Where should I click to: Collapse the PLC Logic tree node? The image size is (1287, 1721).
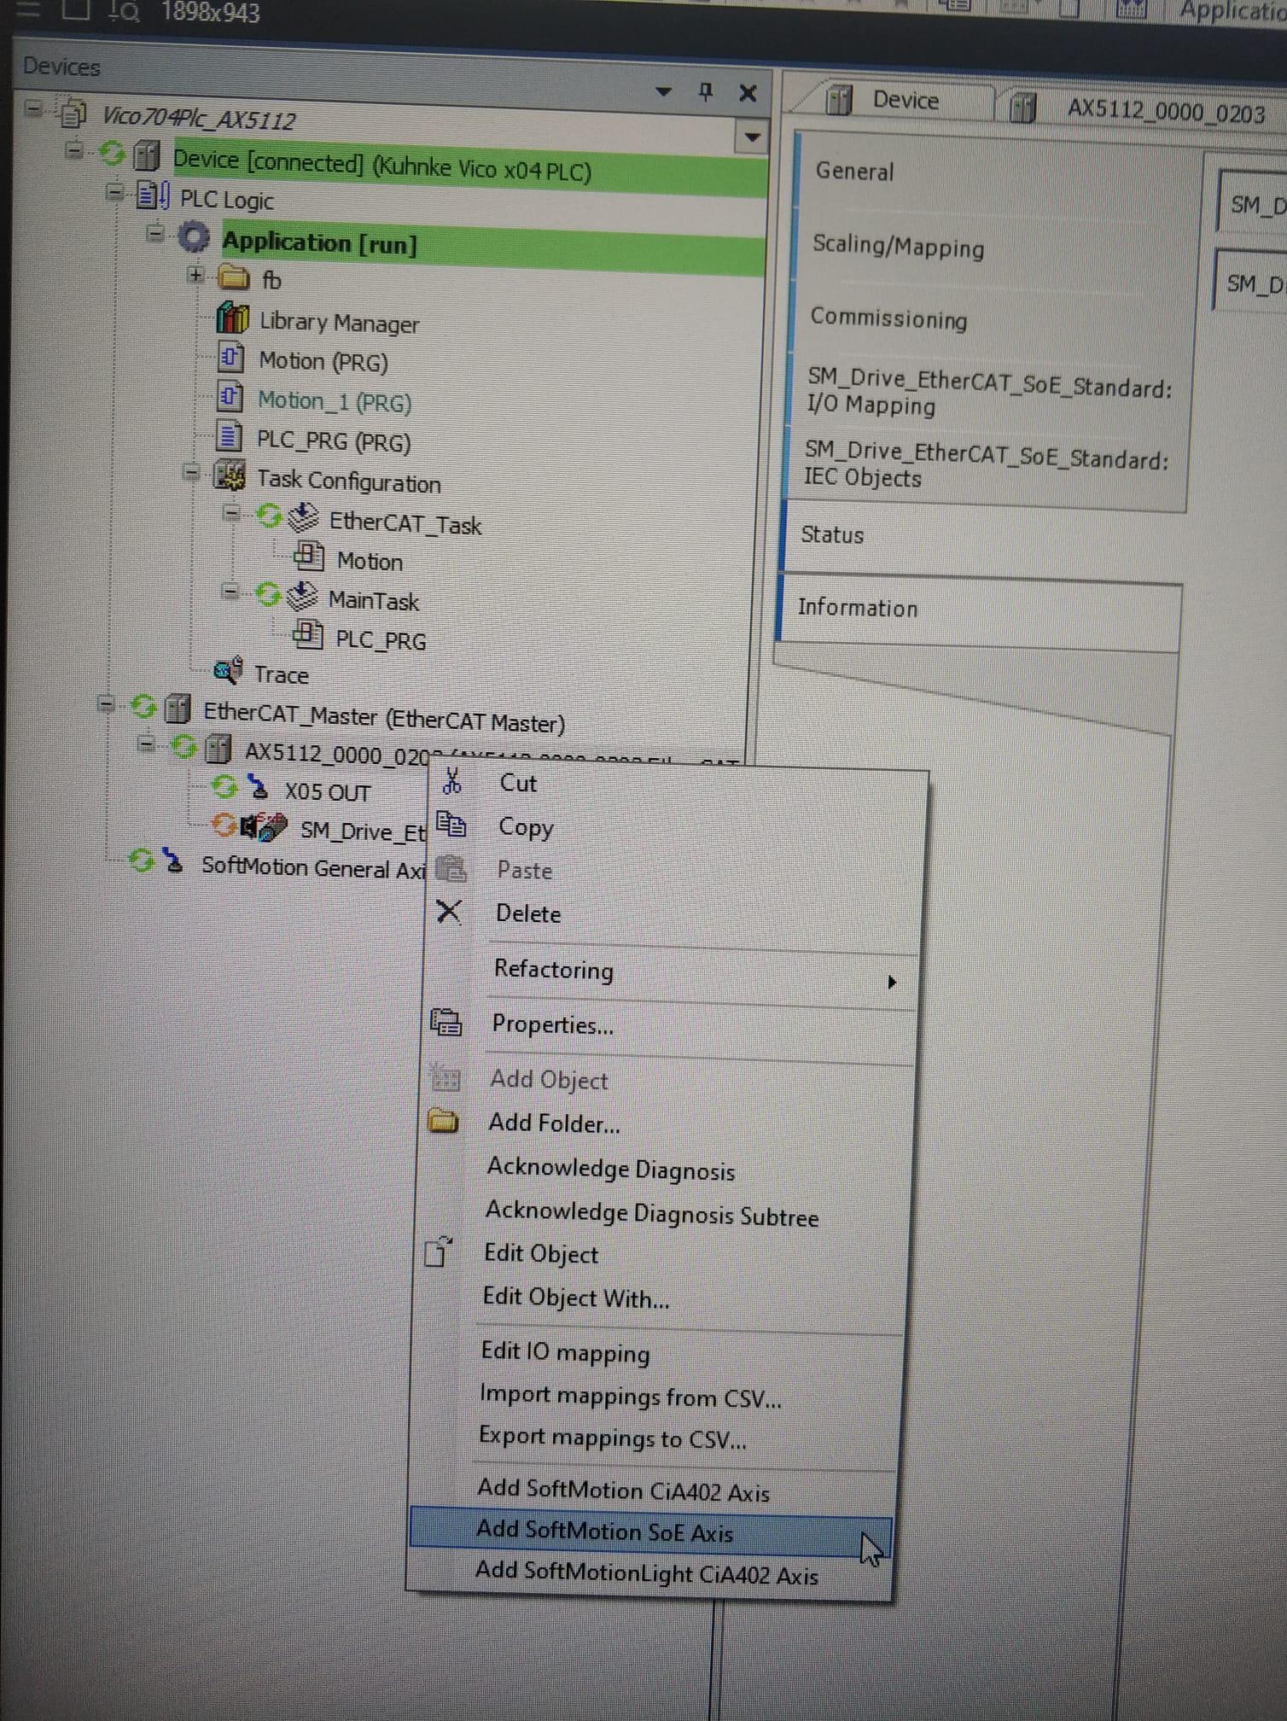tap(114, 193)
